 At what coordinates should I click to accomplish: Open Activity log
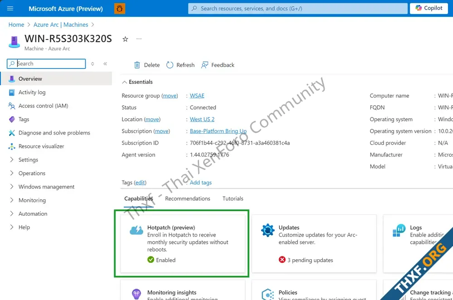tap(32, 92)
